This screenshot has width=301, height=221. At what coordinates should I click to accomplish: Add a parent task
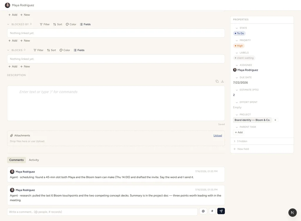click(239, 132)
